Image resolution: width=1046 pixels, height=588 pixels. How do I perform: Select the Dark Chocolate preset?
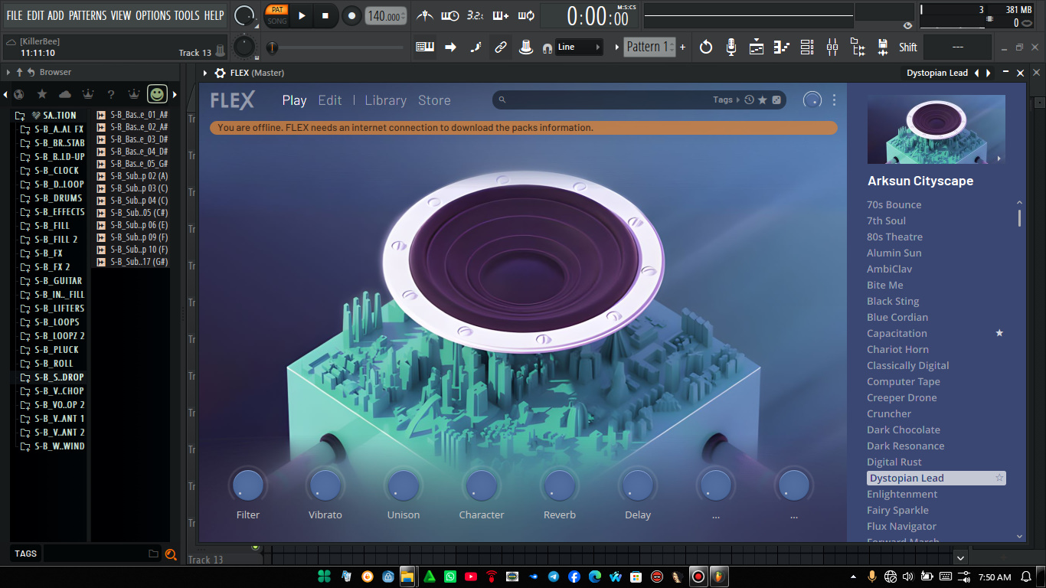(904, 430)
